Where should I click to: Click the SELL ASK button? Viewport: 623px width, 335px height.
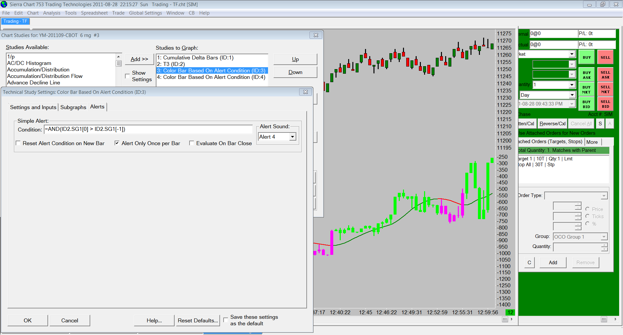click(605, 75)
